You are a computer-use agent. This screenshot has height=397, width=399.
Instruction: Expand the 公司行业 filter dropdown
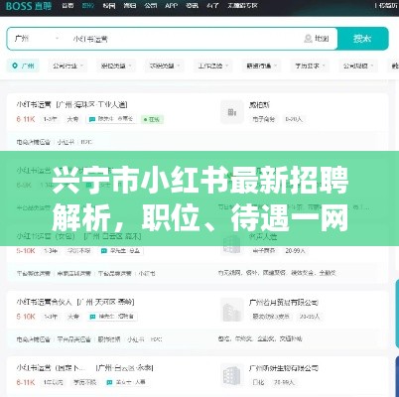[67, 66]
